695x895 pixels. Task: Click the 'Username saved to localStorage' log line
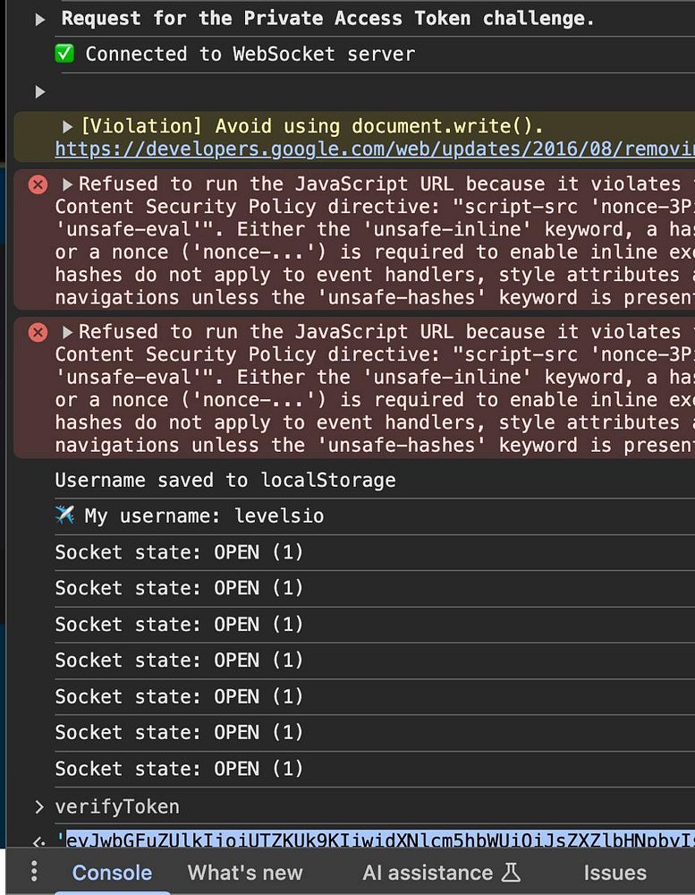tap(225, 481)
